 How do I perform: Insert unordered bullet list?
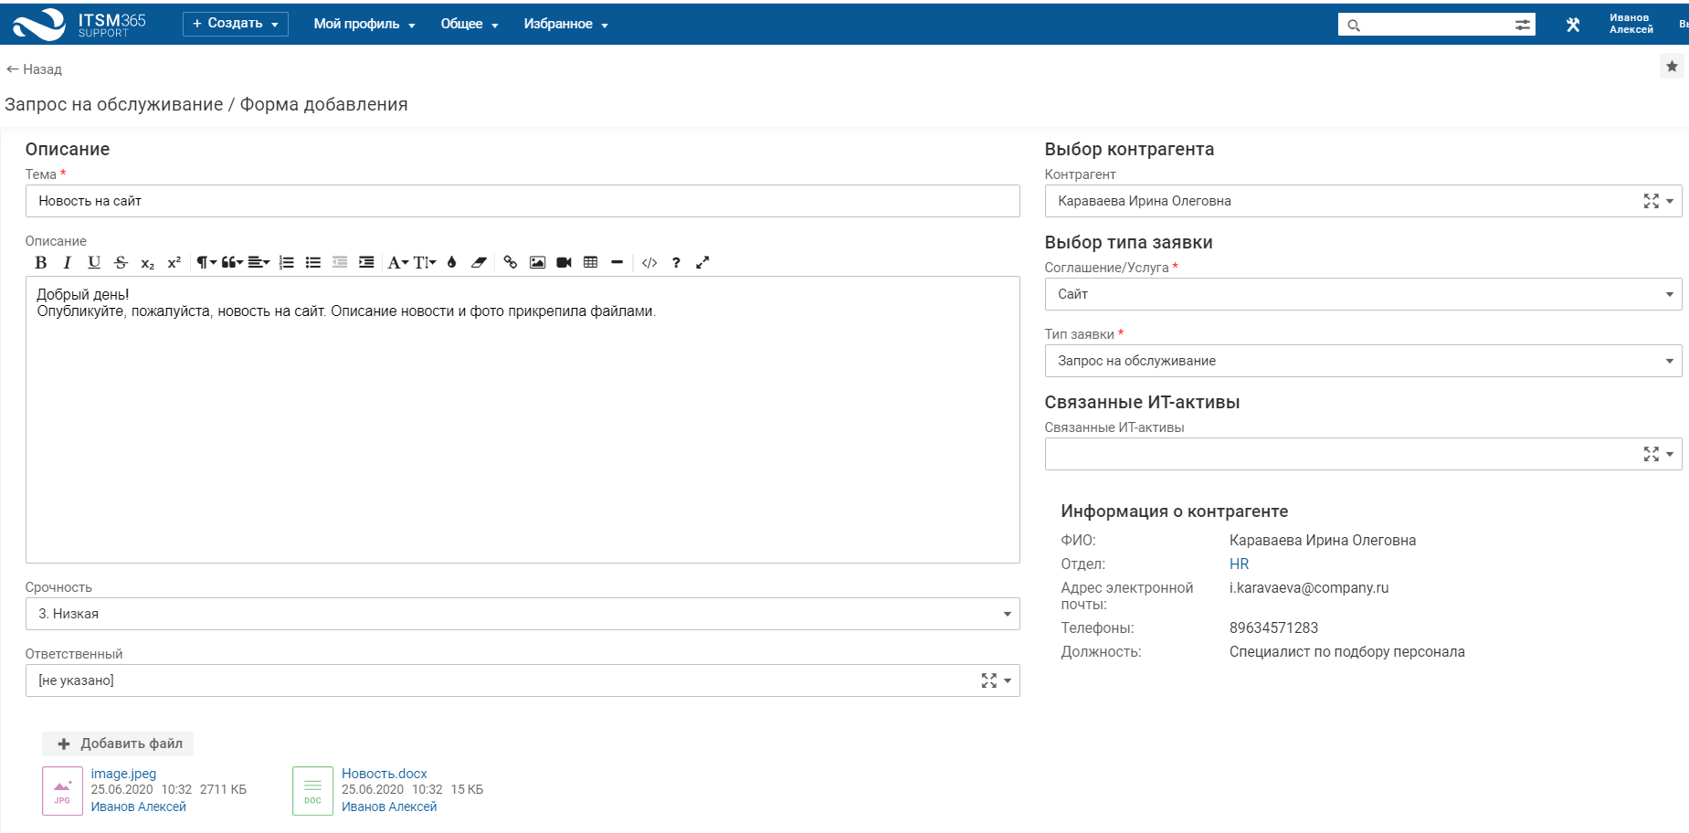pos(313,263)
